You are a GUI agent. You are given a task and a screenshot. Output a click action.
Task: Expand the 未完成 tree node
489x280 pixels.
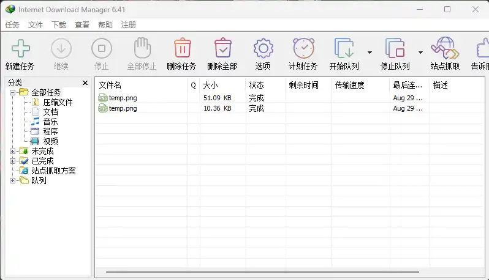(12, 151)
